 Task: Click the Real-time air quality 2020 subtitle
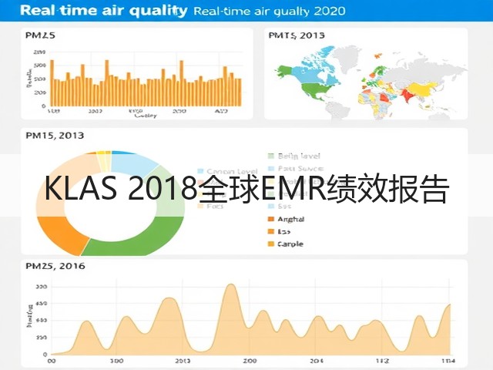click(270, 12)
